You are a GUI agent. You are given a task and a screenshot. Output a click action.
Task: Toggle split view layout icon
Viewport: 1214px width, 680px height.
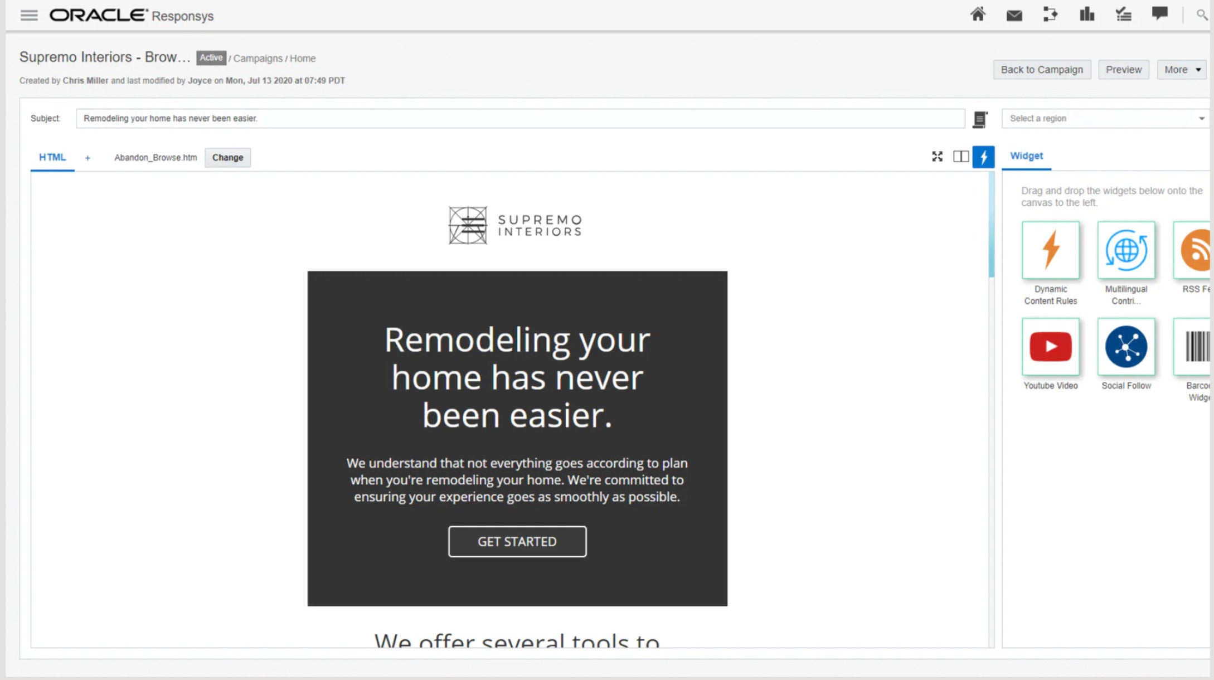[x=960, y=157]
